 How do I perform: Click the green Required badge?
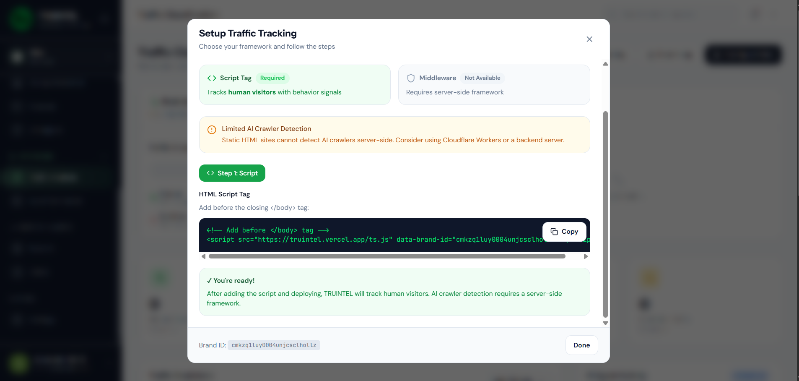click(272, 78)
